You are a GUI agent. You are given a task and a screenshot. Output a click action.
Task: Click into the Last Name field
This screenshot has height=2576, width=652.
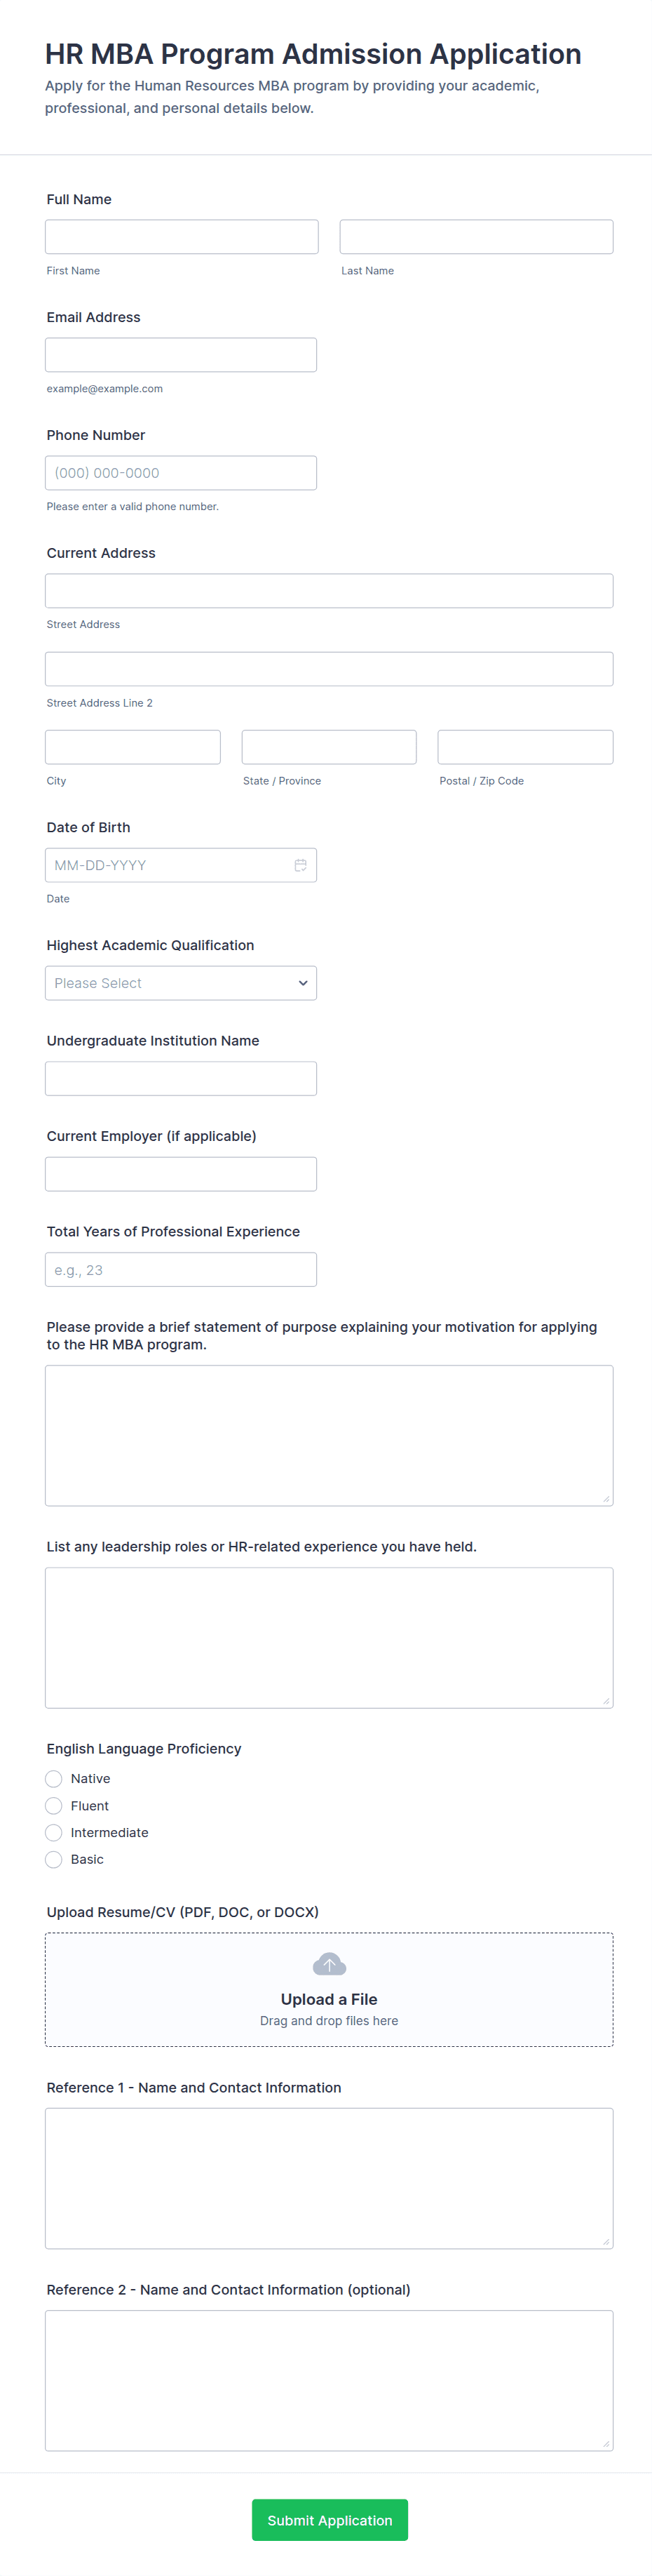[476, 237]
